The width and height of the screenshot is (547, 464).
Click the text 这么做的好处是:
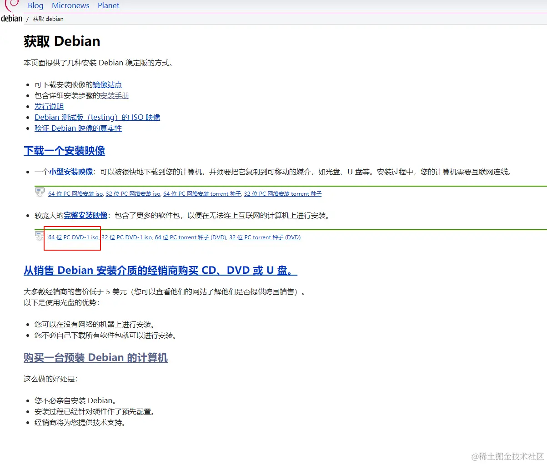50,379
